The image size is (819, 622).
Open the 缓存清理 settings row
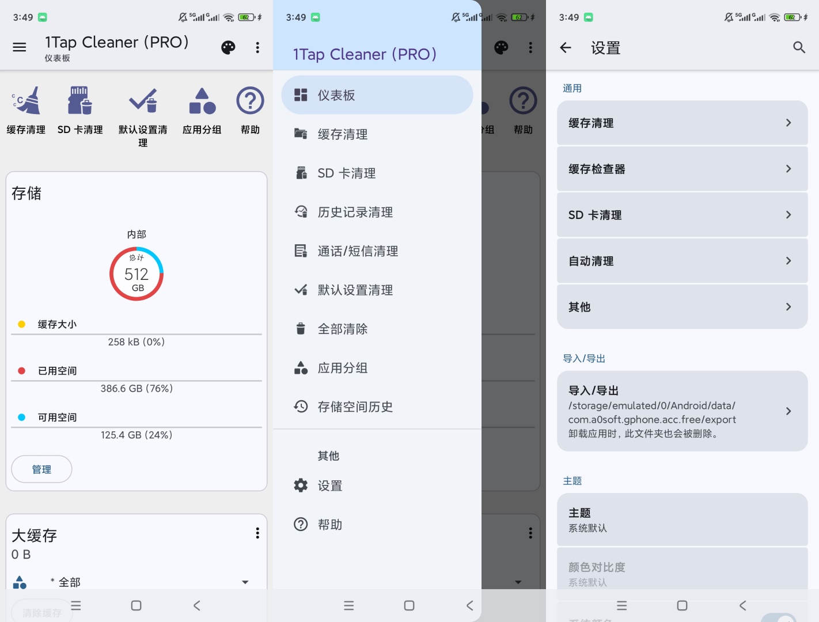pos(682,123)
